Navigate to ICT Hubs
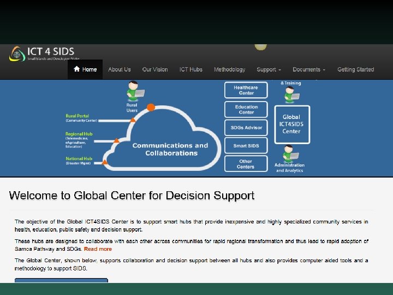 pos(190,69)
